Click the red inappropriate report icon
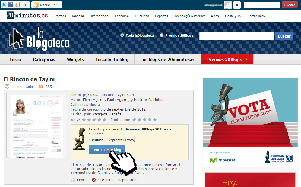 tap(94, 180)
